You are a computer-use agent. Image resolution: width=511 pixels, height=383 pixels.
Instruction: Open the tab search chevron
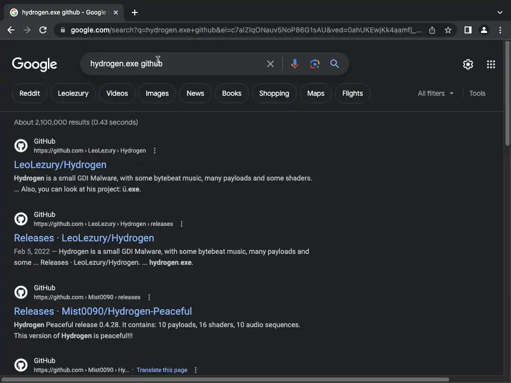(x=500, y=12)
